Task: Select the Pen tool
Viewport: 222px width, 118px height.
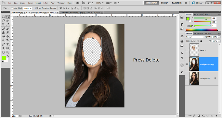Action: pos(3,44)
